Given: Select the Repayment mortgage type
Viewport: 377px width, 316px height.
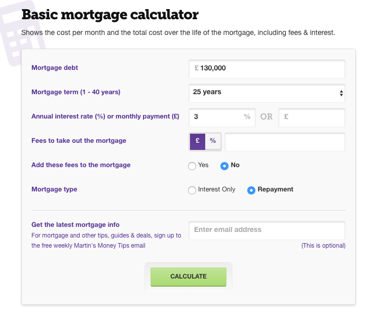Looking at the screenshot, I should coord(251,190).
